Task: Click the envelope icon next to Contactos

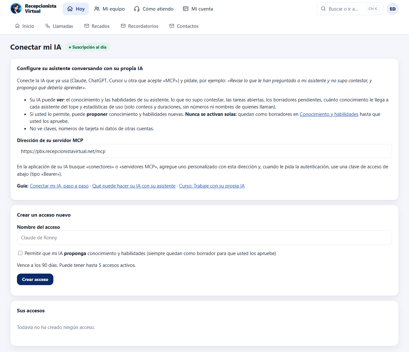Action: pos(172,26)
